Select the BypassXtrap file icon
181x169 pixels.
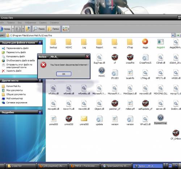tap(160, 117)
